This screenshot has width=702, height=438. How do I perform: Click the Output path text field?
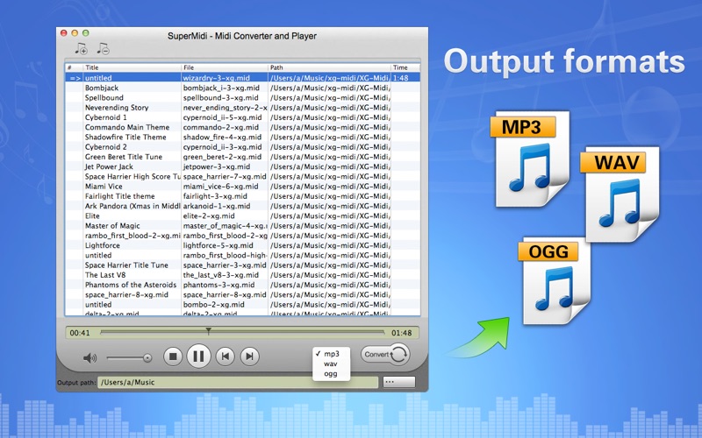click(237, 383)
